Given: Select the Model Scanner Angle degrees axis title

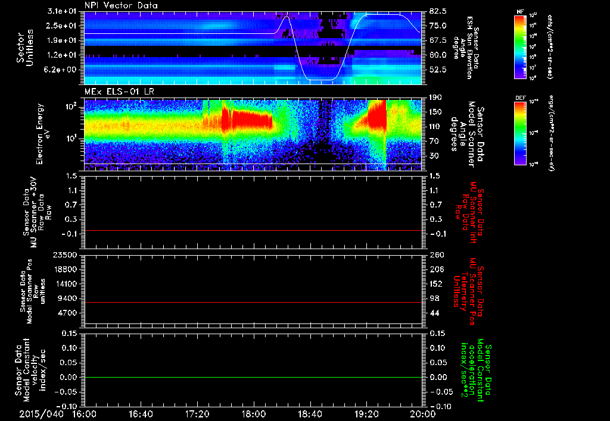Looking at the screenshot, I should tap(467, 134).
